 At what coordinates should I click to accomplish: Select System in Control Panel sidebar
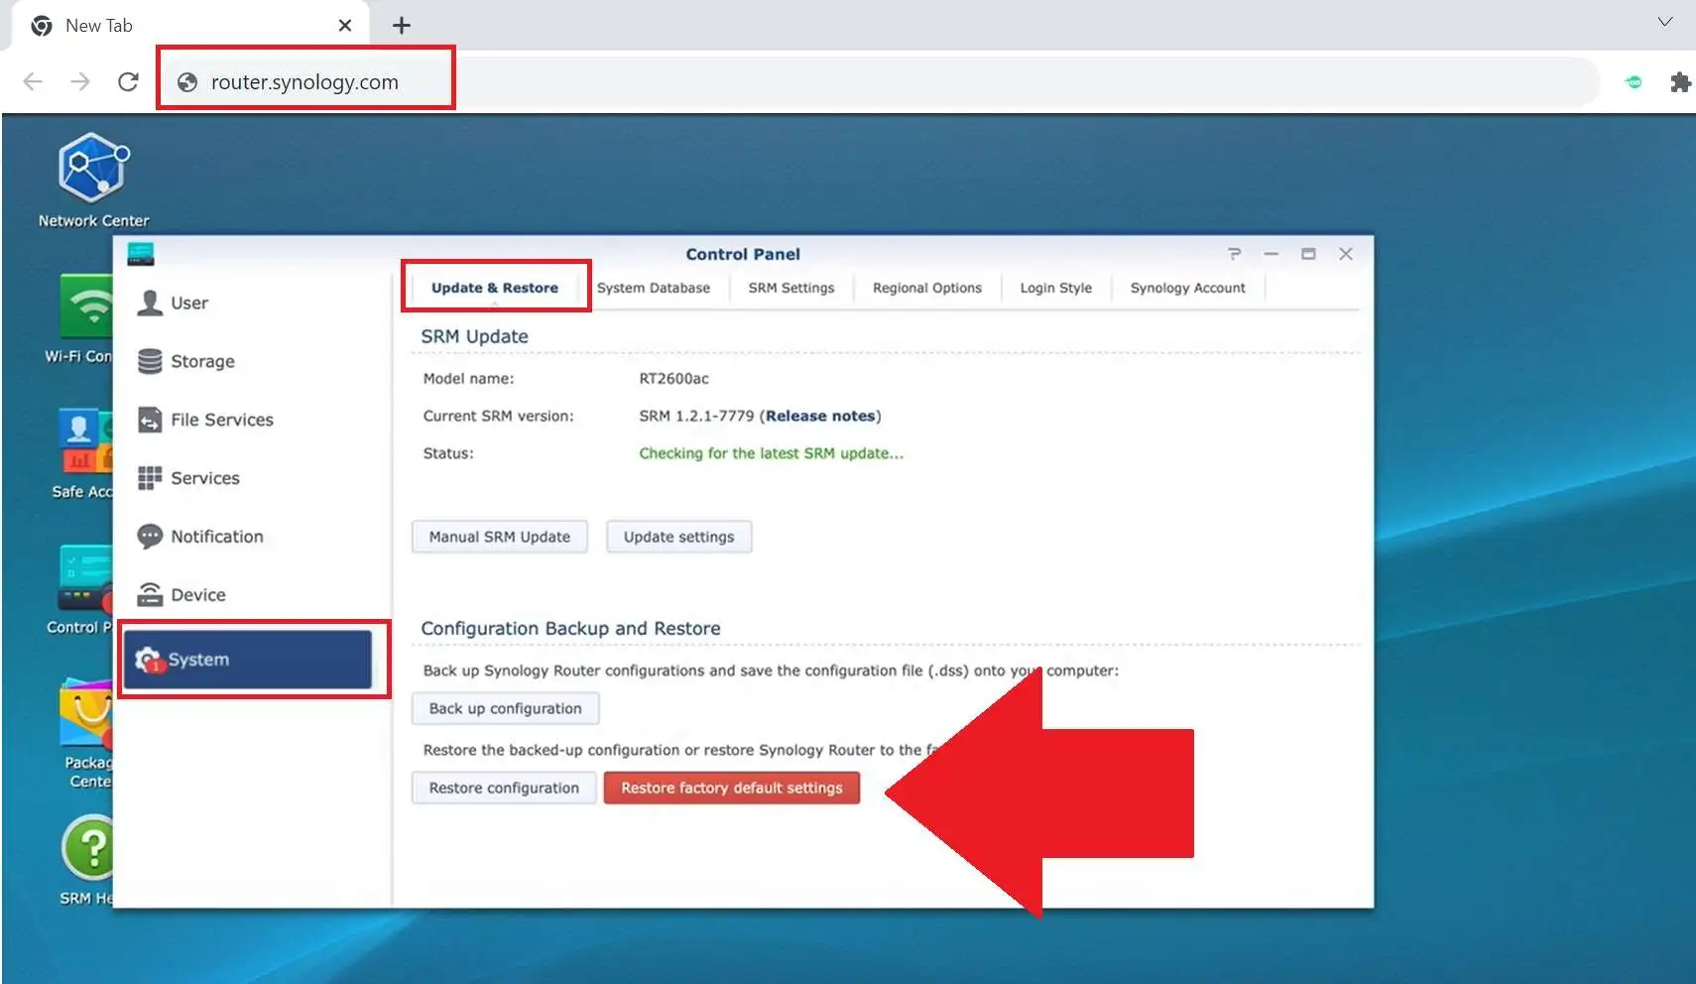coord(247,659)
